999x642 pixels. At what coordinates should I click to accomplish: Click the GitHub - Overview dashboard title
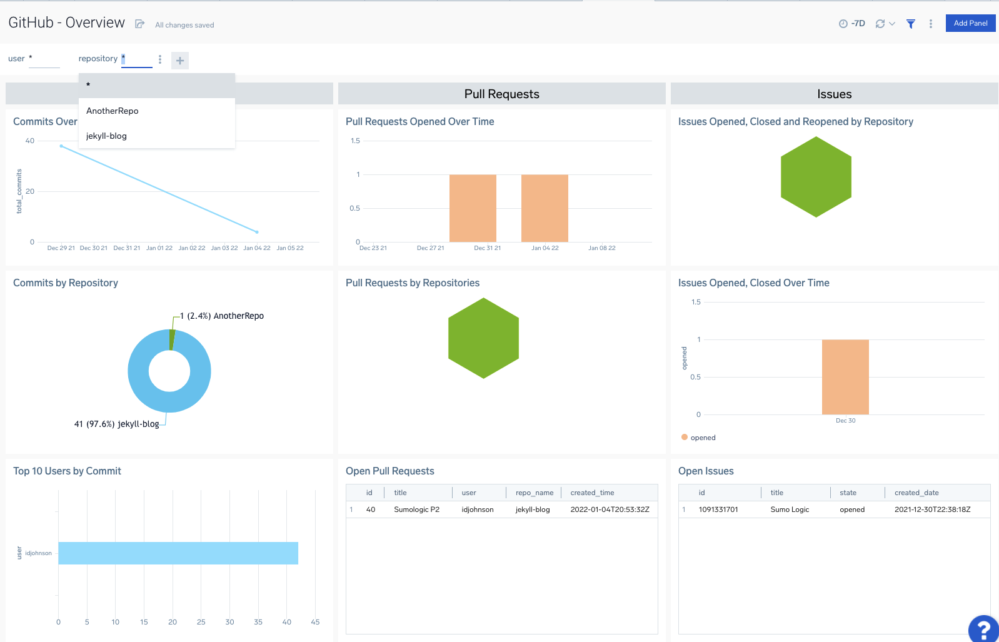(x=67, y=23)
